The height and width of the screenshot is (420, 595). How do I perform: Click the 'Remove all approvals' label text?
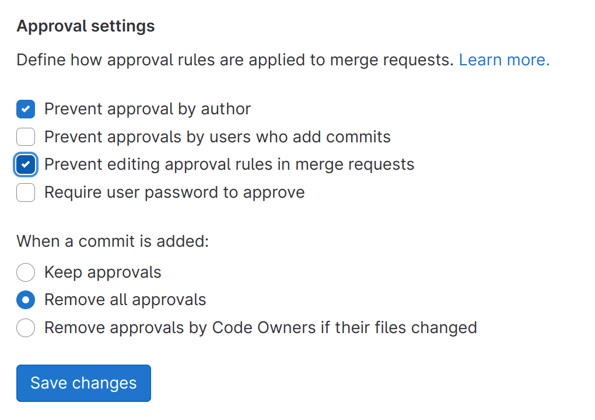pos(125,300)
